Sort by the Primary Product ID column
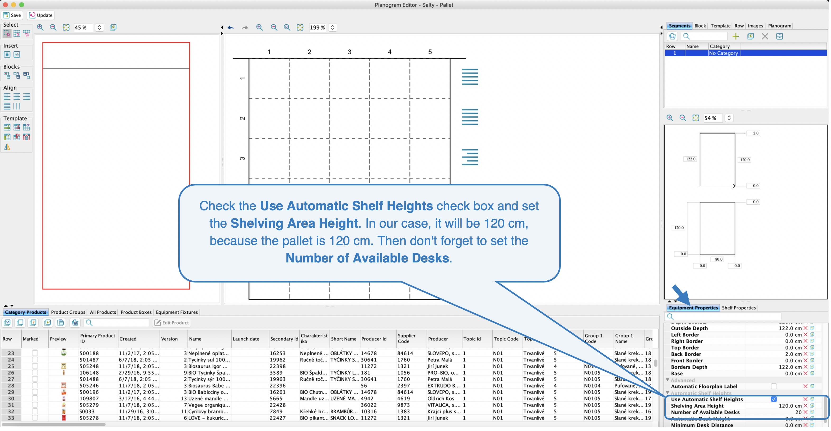This screenshot has width=831, height=431. (98, 339)
